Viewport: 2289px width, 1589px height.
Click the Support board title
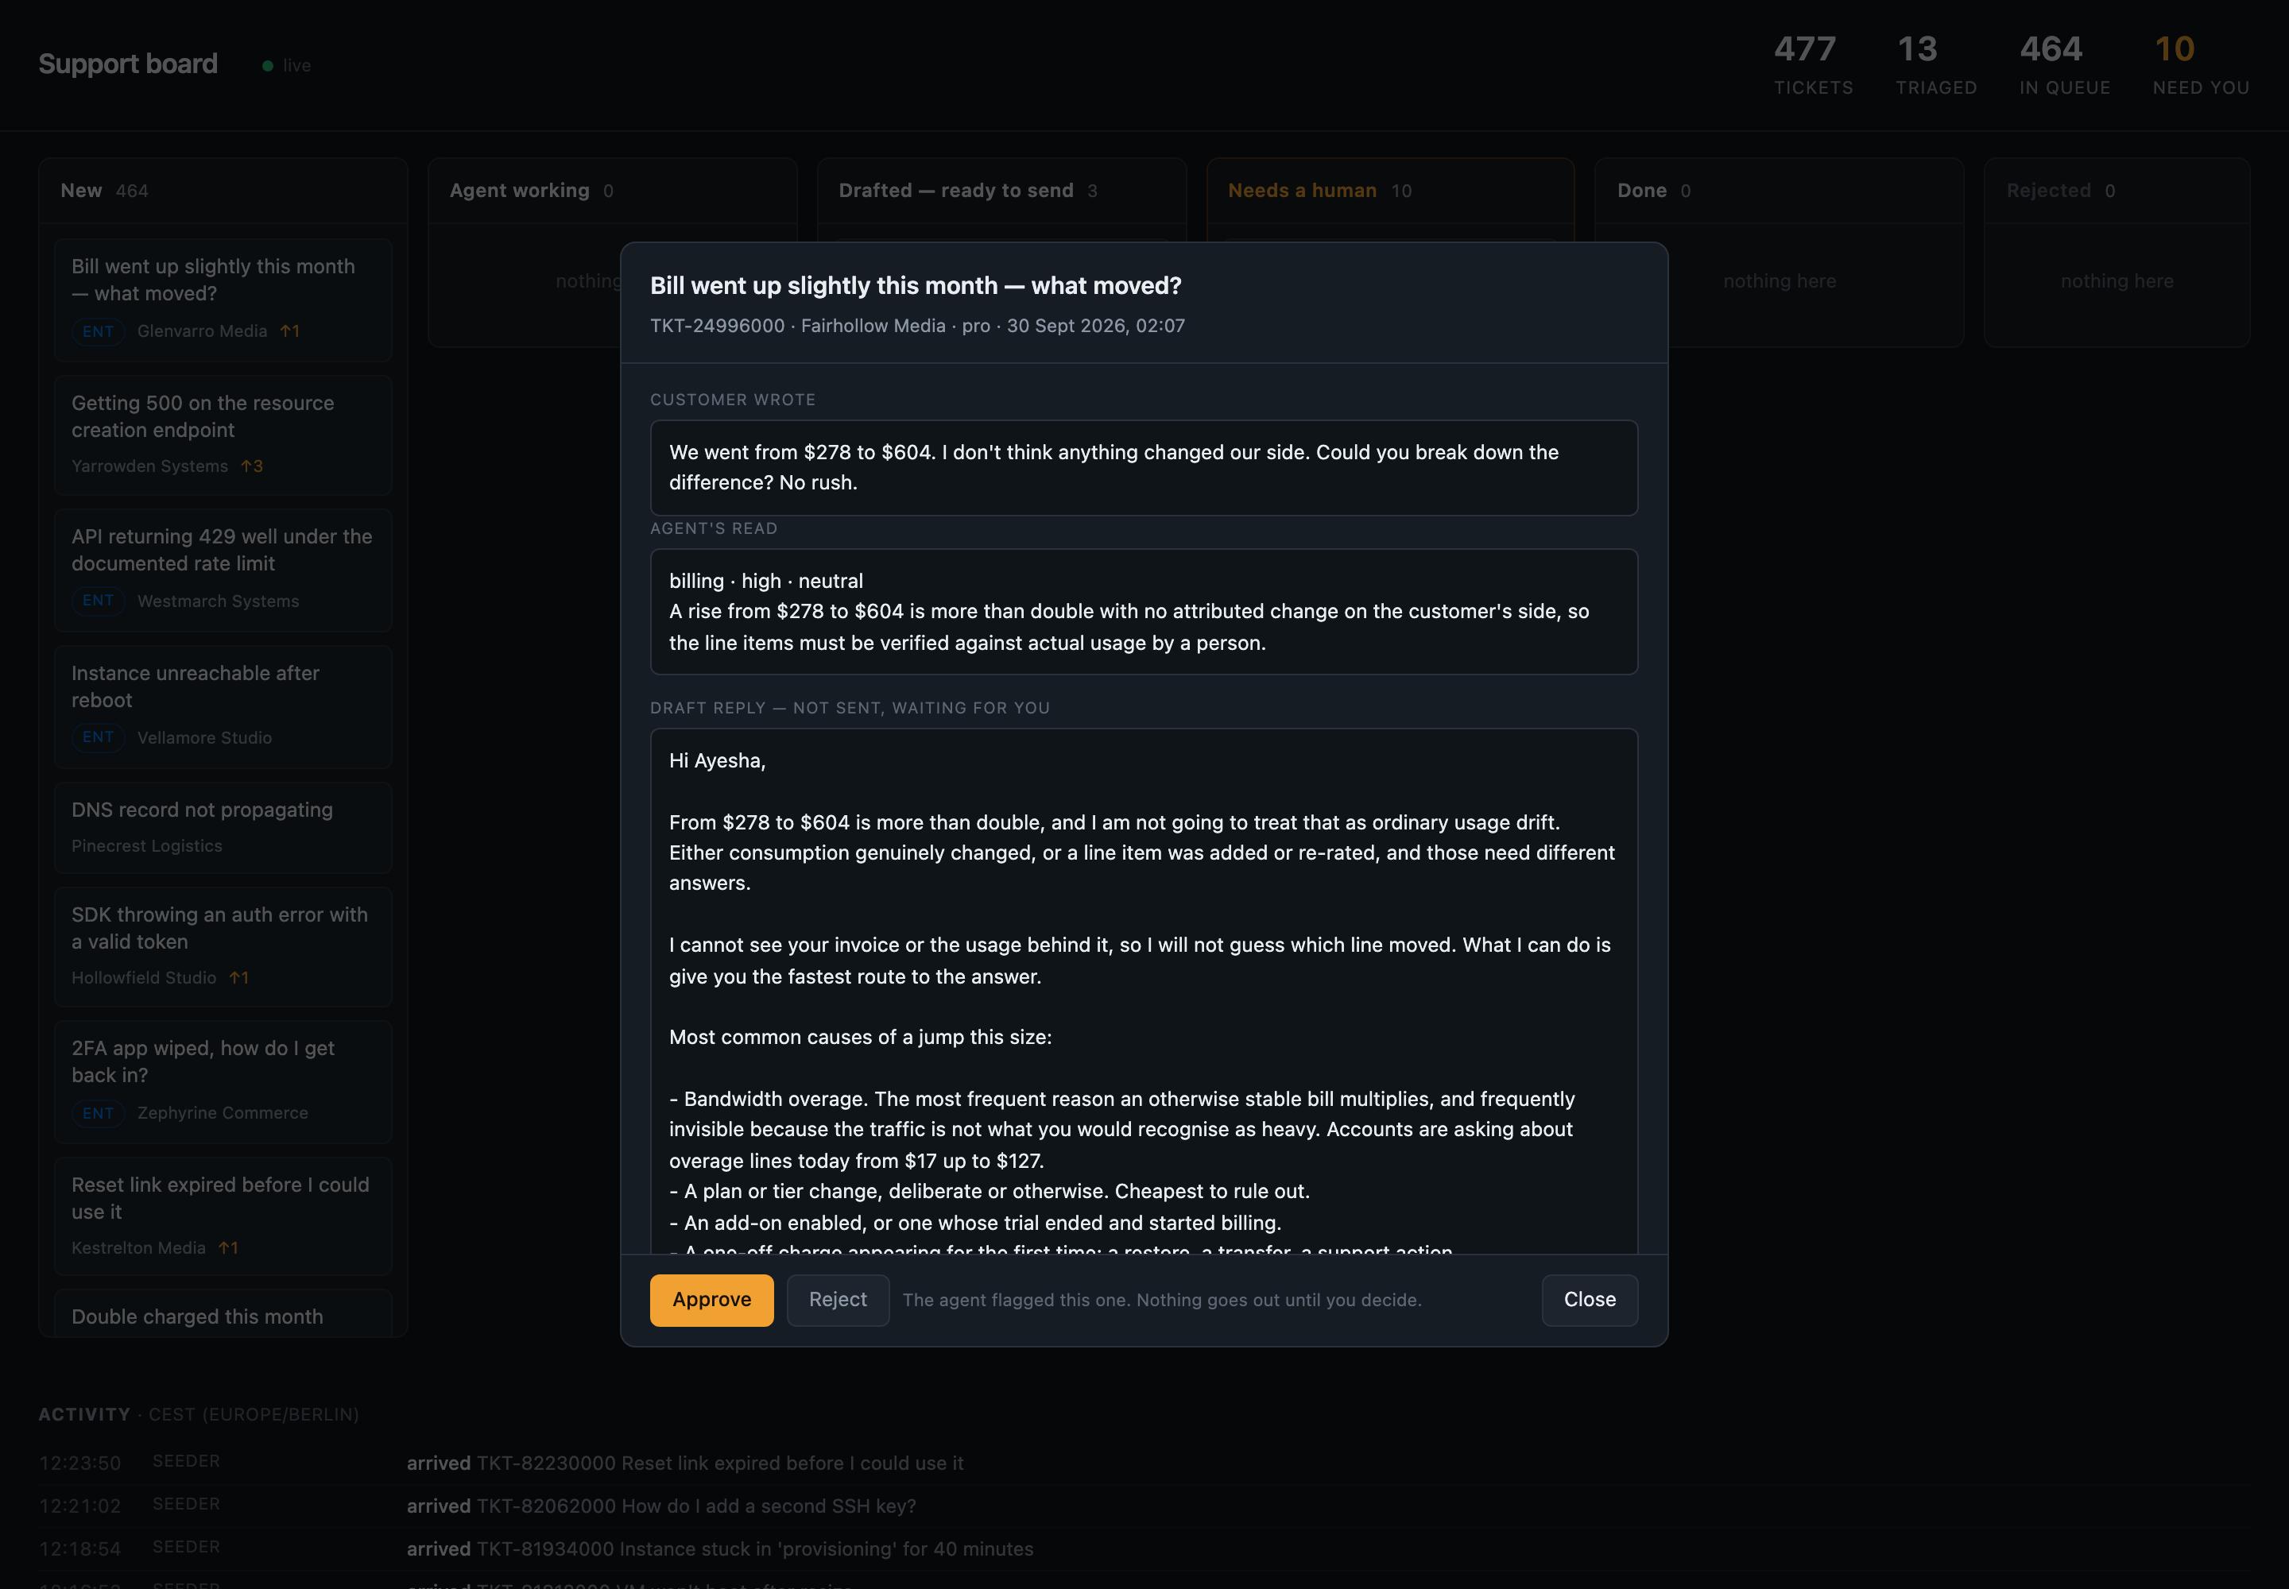[x=127, y=64]
